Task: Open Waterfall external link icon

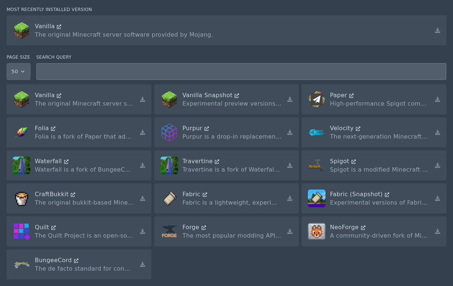Action: click(66, 162)
